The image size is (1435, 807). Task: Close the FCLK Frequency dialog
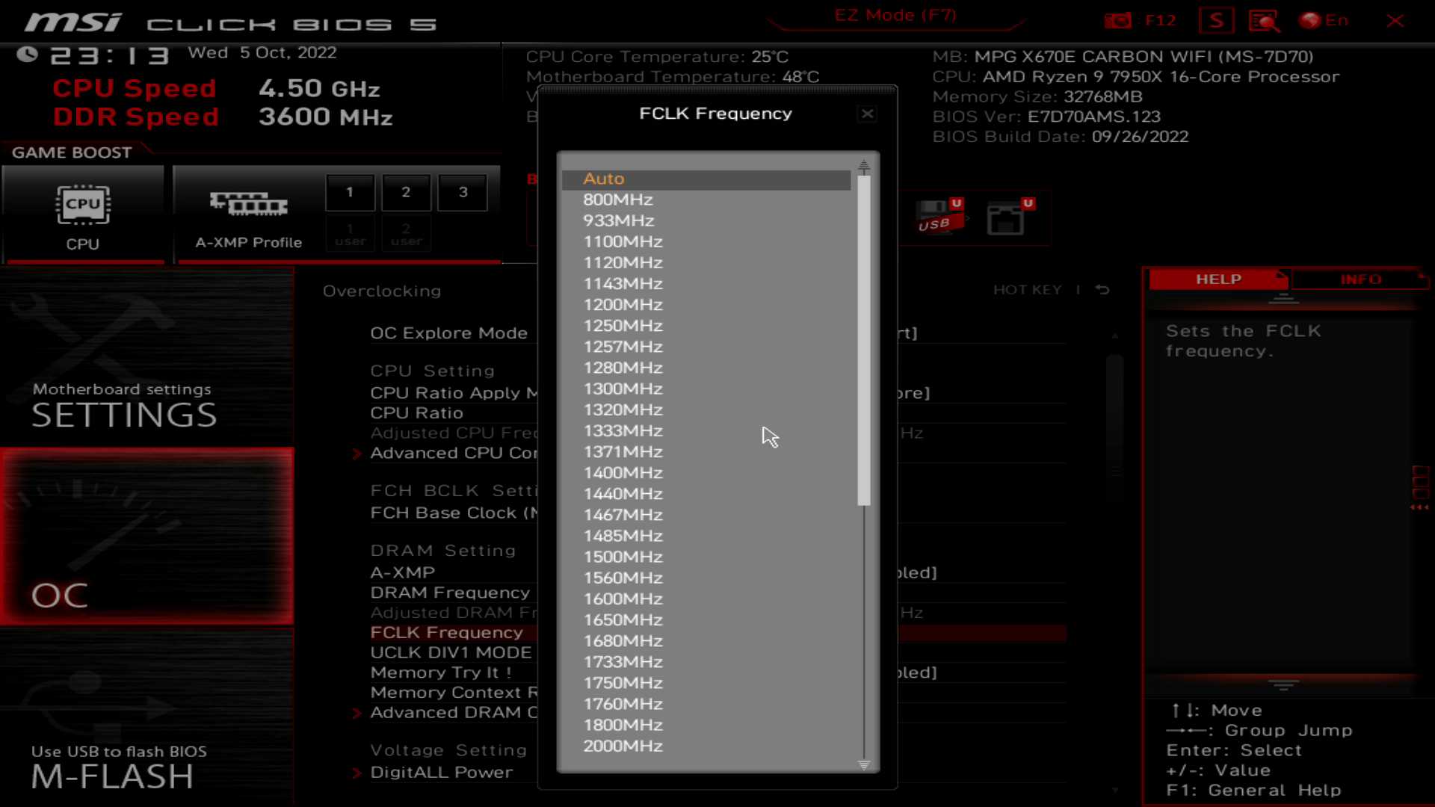point(867,114)
